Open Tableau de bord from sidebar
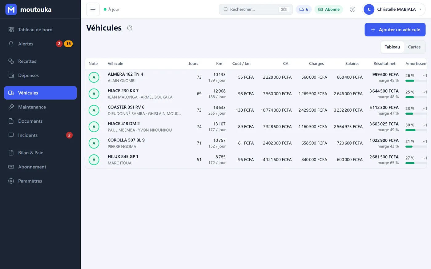The width and height of the screenshot is (431, 269). (40, 30)
